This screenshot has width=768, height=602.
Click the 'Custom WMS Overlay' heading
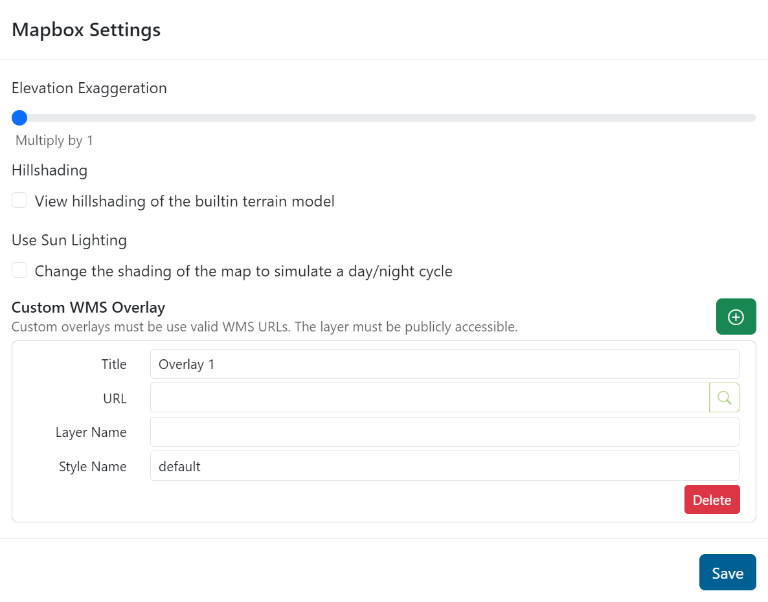88,307
